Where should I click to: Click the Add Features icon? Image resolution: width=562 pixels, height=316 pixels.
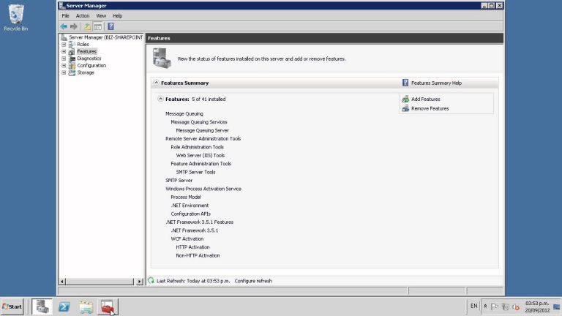405,99
